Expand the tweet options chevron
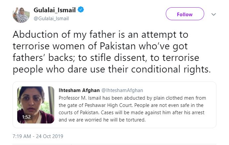 213,15
